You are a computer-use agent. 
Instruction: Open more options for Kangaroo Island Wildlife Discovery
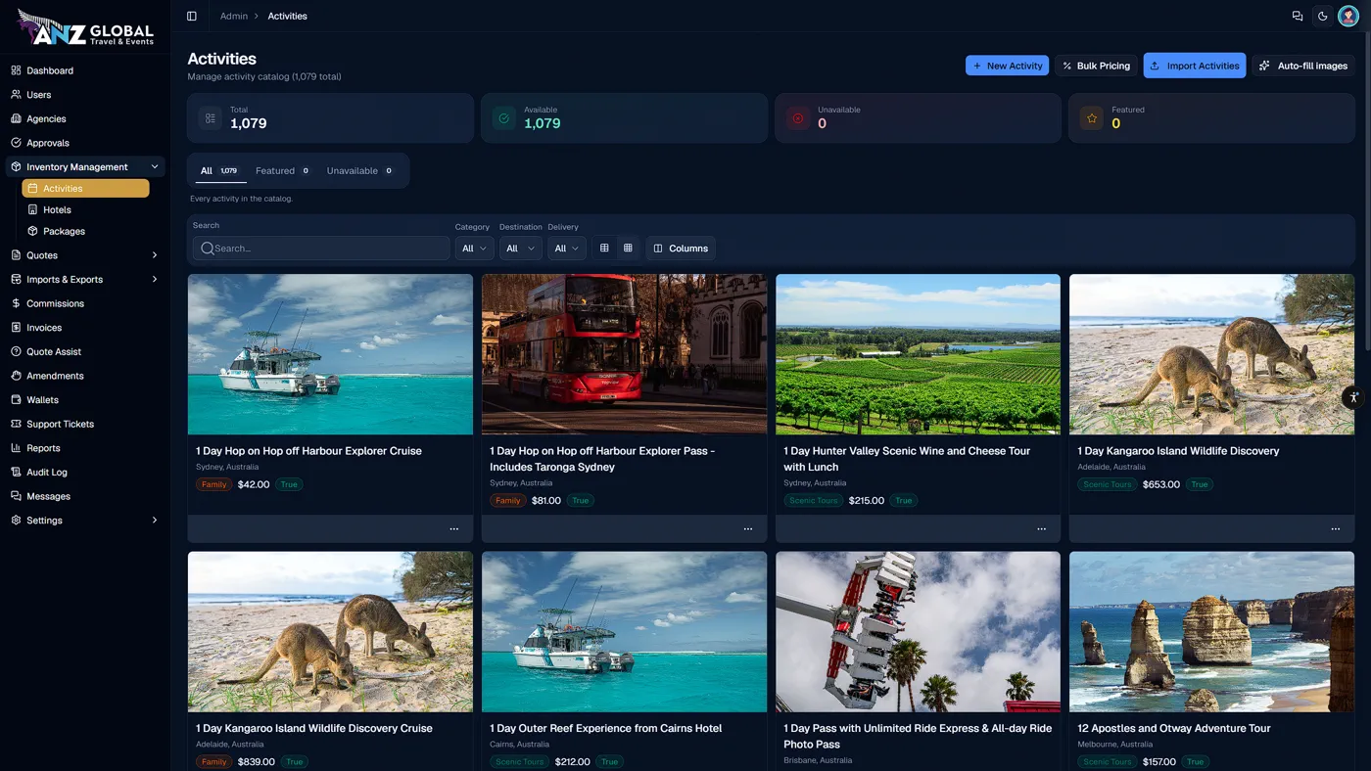coord(1335,529)
